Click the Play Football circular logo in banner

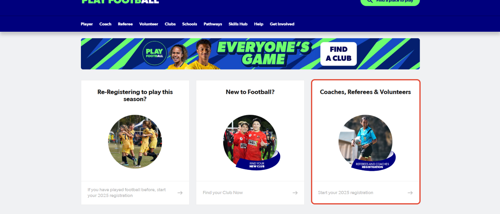click(154, 53)
